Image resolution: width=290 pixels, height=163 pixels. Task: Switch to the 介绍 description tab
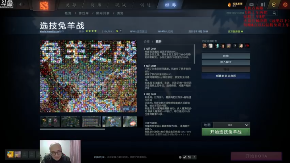(147, 41)
